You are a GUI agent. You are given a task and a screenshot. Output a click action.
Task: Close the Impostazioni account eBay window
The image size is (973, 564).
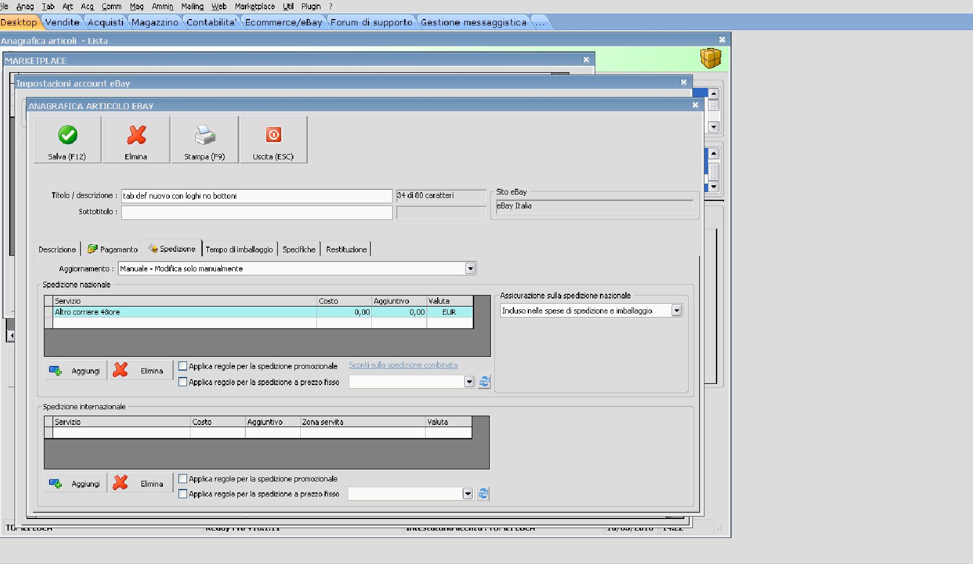(684, 82)
